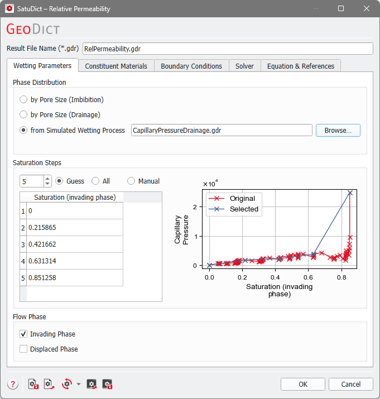Select saturation table cell 0.421662
Image resolution: width=380 pixels, height=399 pixels.
click(75, 244)
